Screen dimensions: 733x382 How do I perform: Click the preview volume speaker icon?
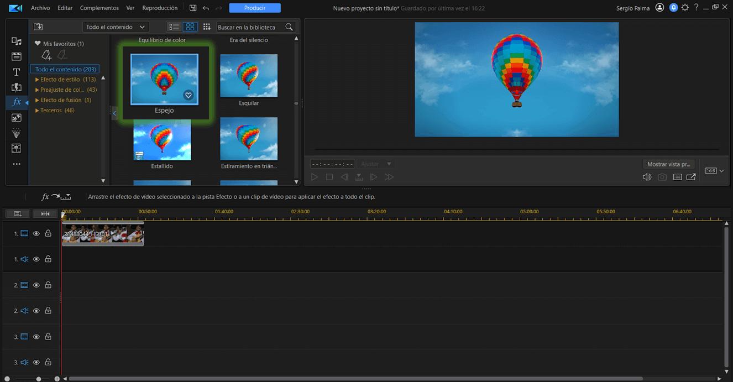point(647,177)
